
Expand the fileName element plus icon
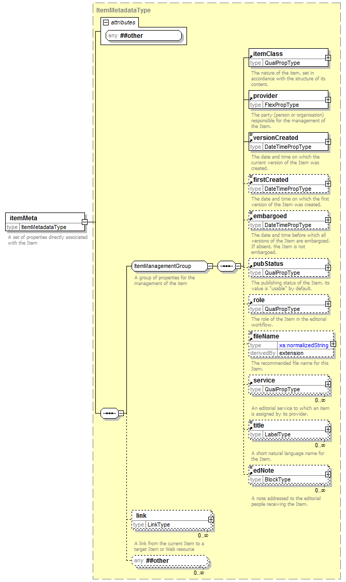point(333,344)
